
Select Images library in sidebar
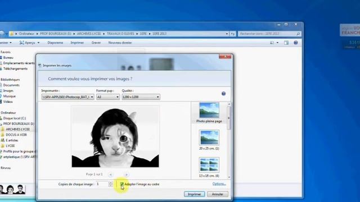point(8,91)
